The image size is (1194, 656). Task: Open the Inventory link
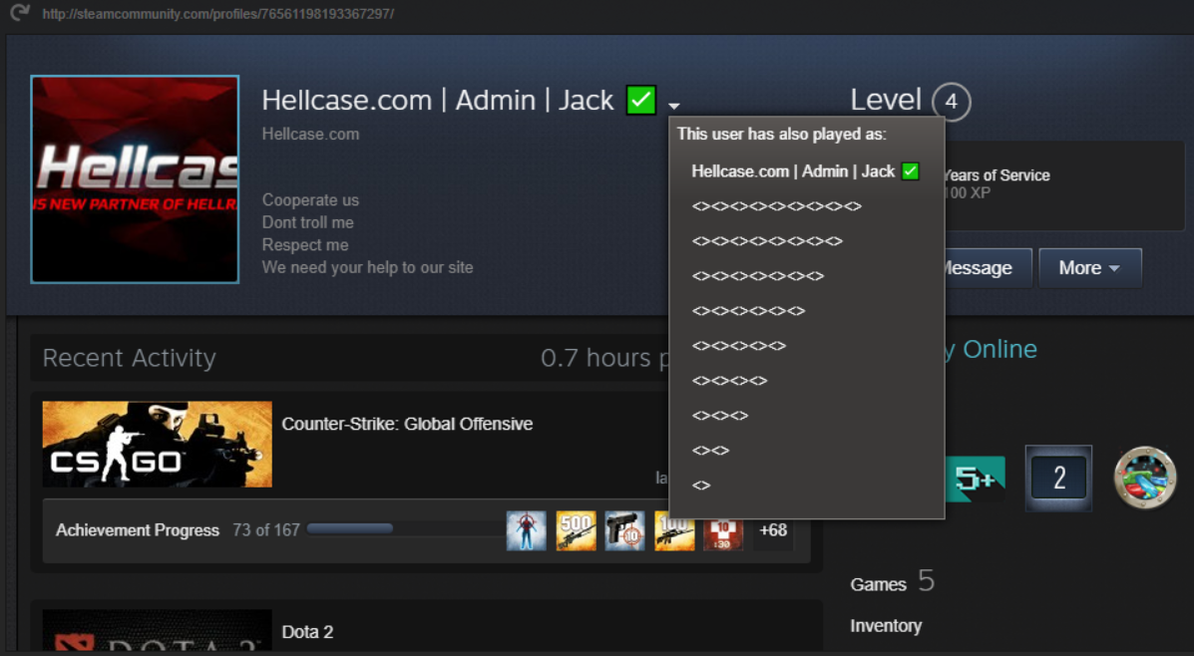click(x=886, y=625)
